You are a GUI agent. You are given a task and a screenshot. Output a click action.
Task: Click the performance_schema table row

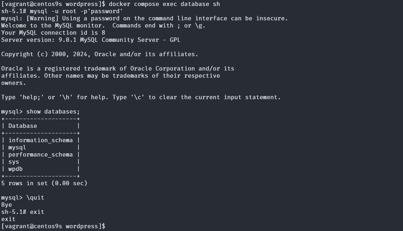(x=40, y=155)
